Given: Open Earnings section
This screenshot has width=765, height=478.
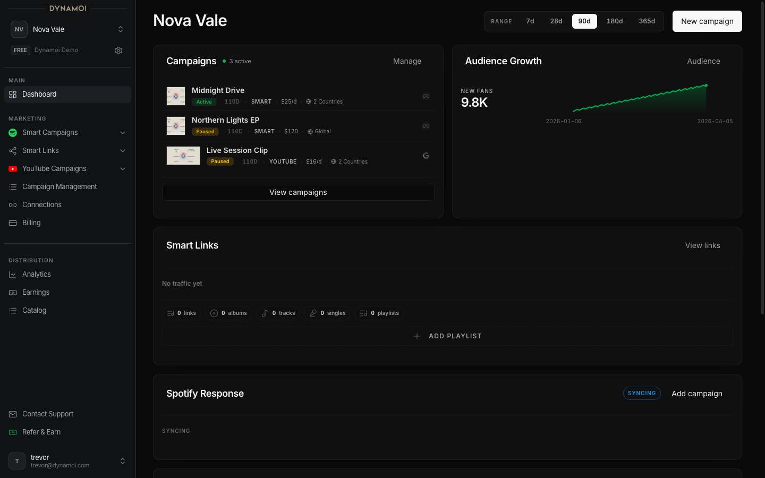Looking at the screenshot, I should click(x=67, y=293).
